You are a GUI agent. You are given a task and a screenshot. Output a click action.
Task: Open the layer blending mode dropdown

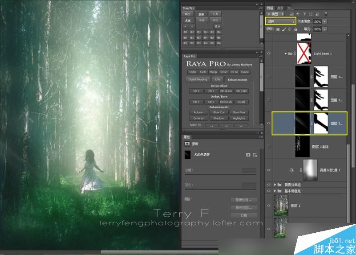(x=281, y=21)
